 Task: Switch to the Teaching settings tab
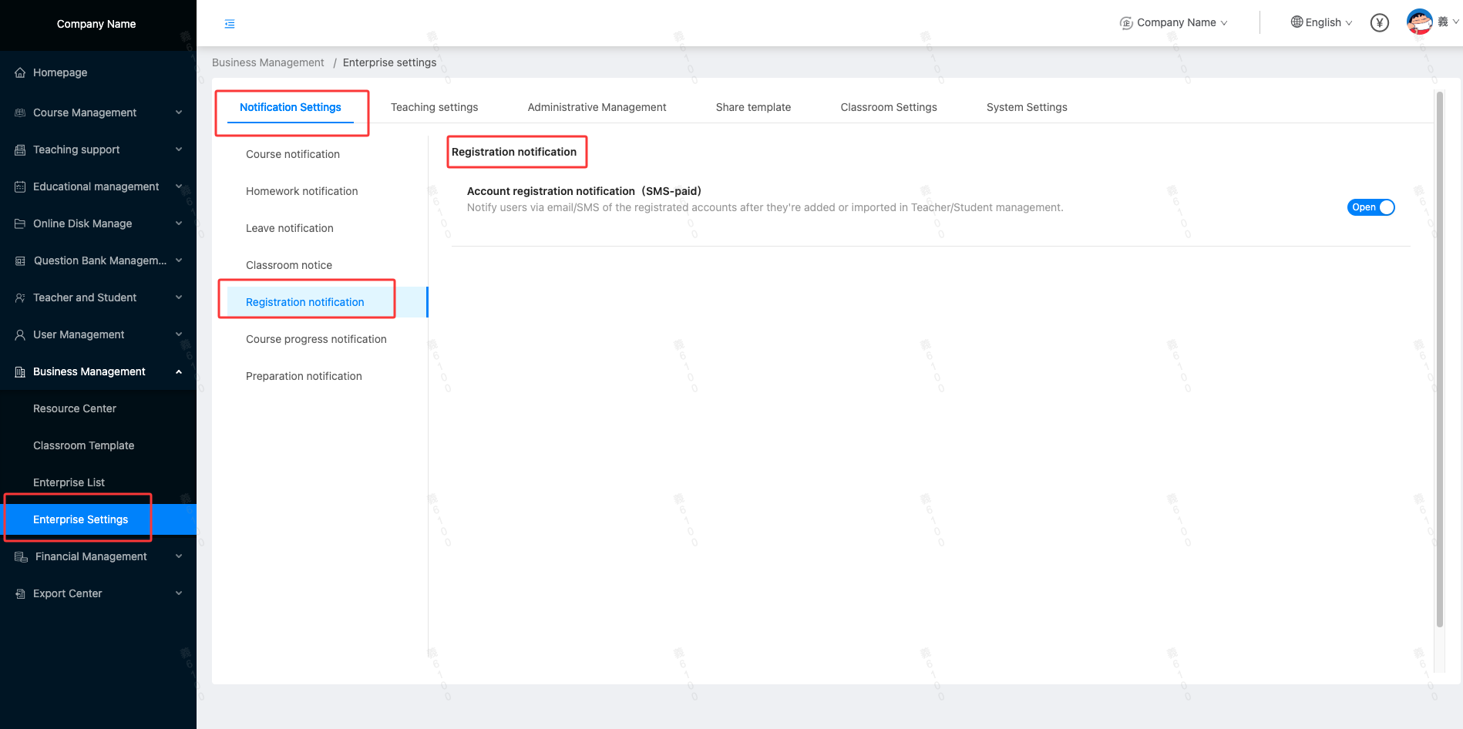pyautogui.click(x=434, y=107)
